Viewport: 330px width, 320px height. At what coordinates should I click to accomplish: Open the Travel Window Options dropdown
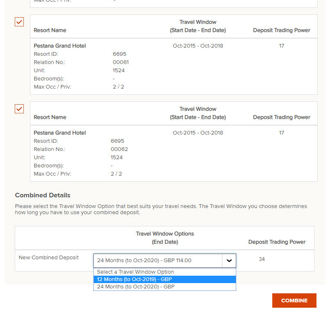[165, 261]
